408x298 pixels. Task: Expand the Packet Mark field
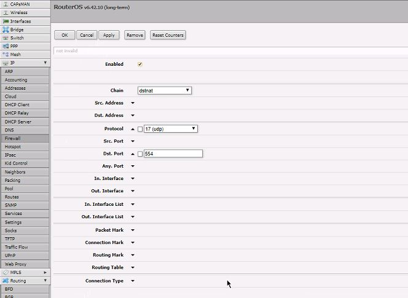pos(133,230)
